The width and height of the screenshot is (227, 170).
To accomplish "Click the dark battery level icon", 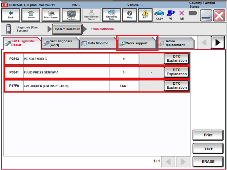I will click(193, 13).
